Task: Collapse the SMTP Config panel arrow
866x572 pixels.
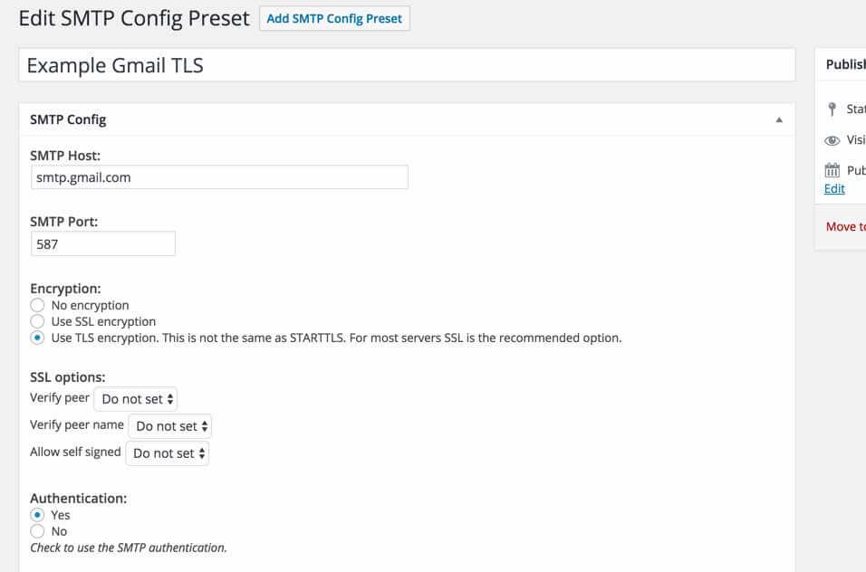Action: point(779,119)
